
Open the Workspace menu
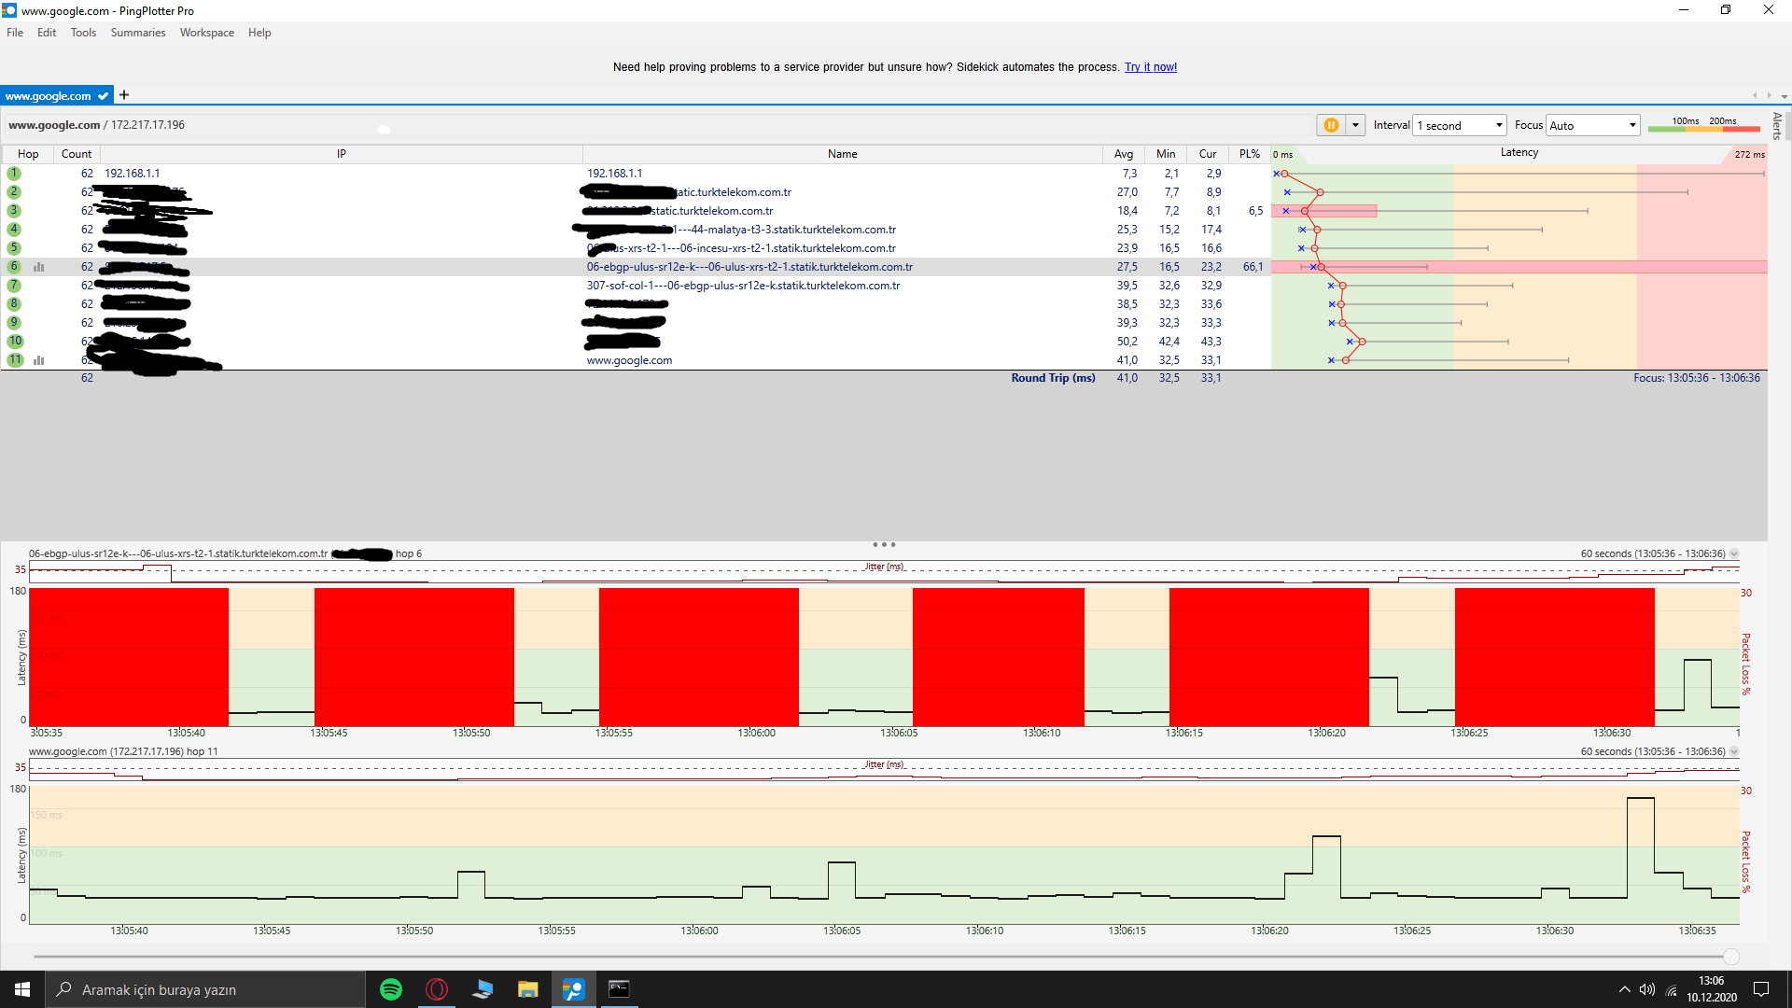tap(206, 33)
